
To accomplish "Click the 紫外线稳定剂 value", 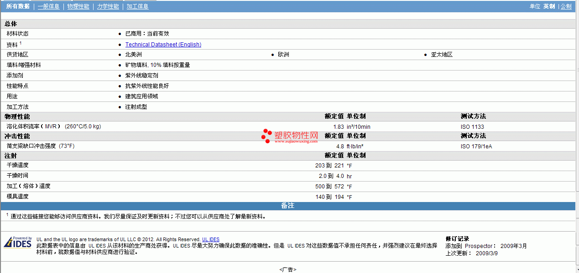I will [x=142, y=76].
